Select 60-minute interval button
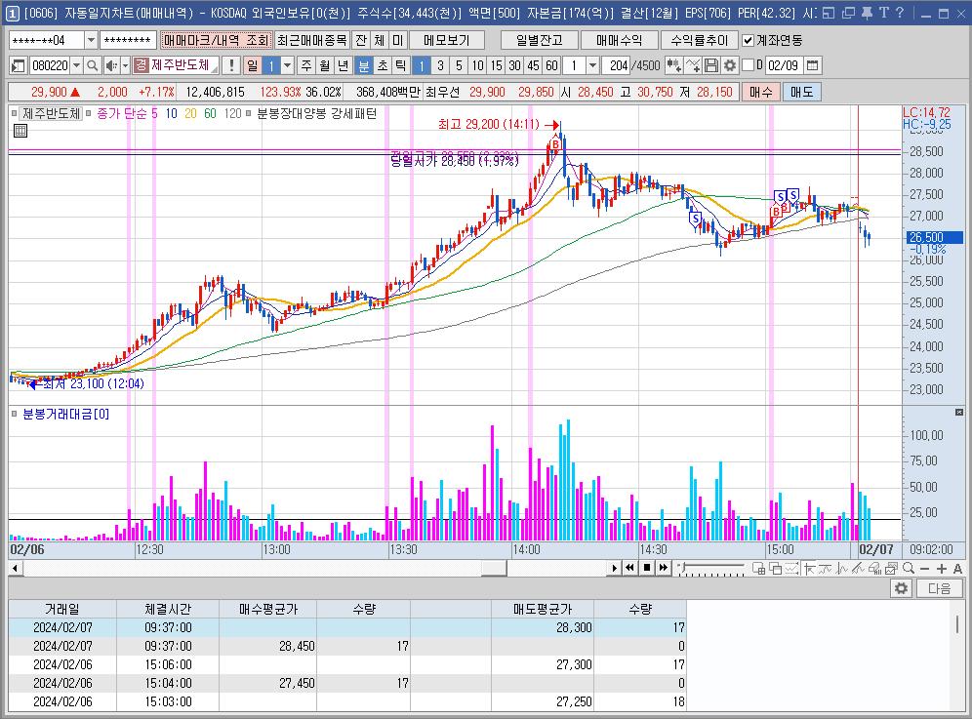This screenshot has height=719, width=972. pyautogui.click(x=551, y=65)
